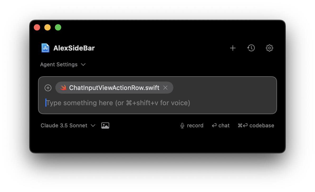Click the Swift logo on the file chip
Screen dimensions: 315x192
(x=63, y=88)
